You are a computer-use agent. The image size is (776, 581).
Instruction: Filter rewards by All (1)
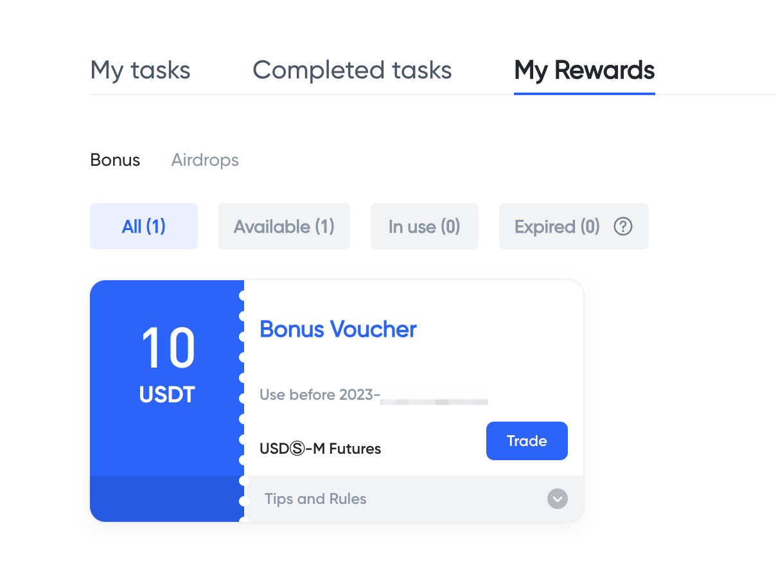tap(144, 226)
